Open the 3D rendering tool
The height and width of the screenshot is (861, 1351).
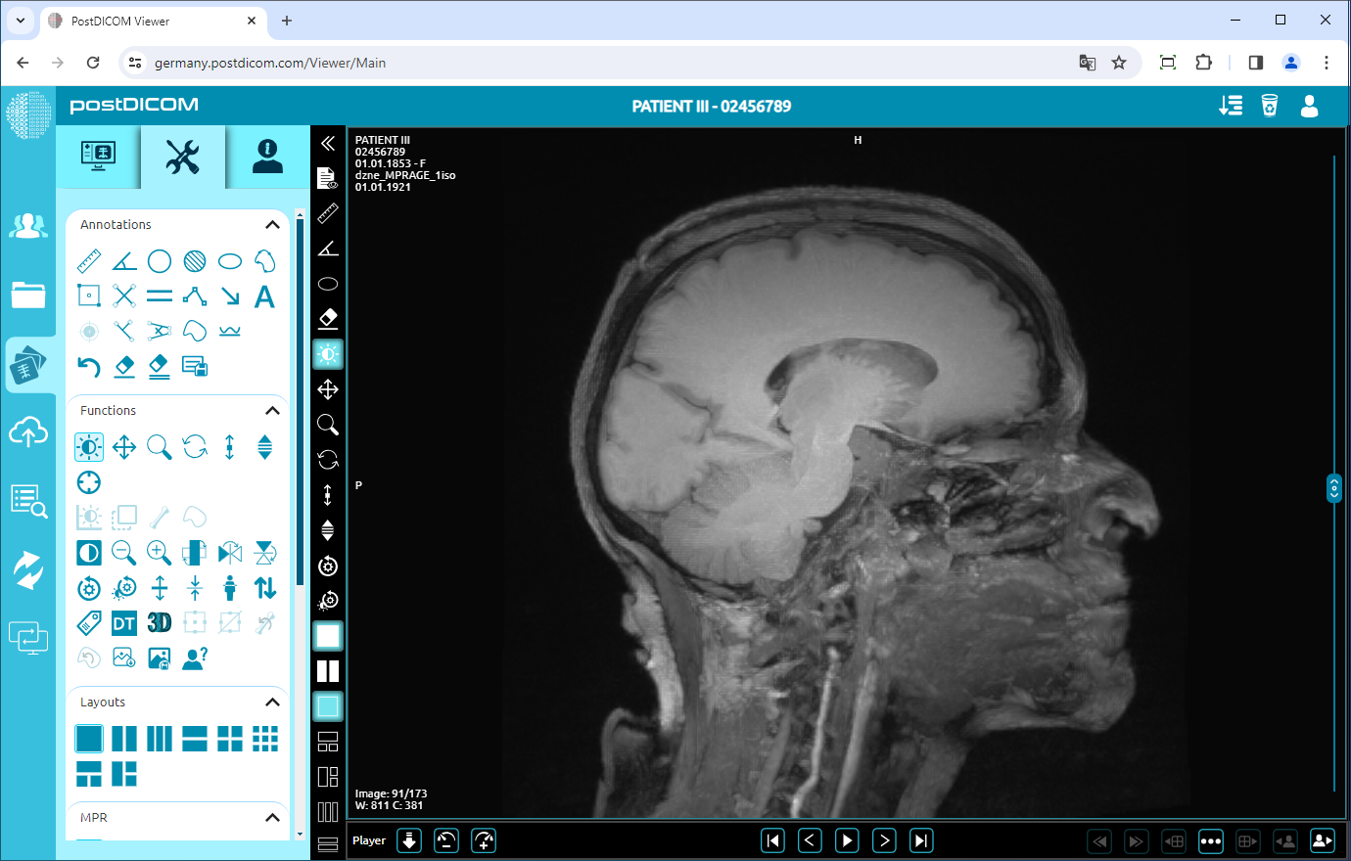159,622
